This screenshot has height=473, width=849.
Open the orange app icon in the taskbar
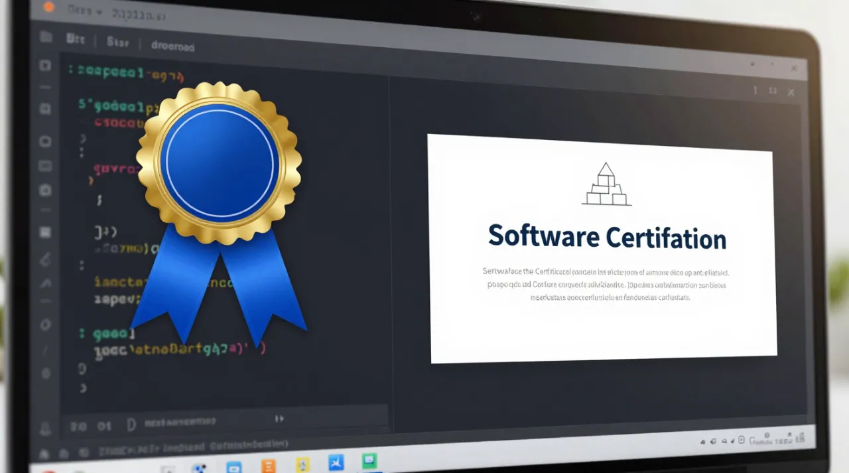269,465
